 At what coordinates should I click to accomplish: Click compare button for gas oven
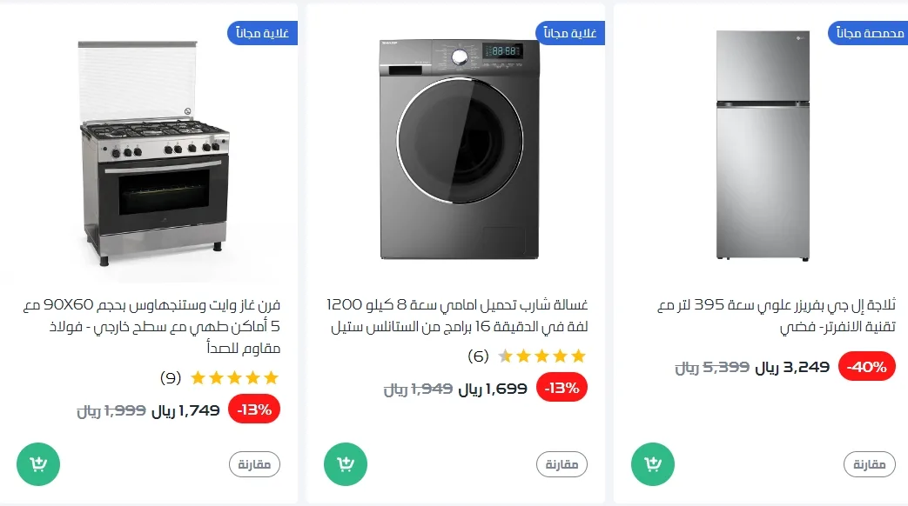pyautogui.click(x=255, y=464)
